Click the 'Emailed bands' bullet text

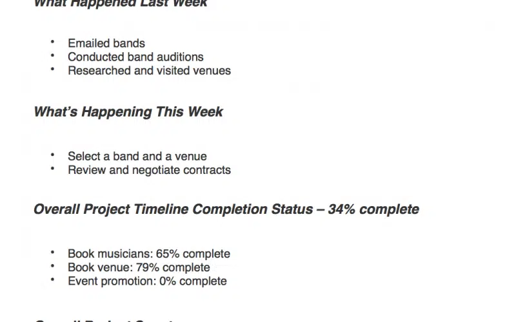pyautogui.click(x=106, y=44)
